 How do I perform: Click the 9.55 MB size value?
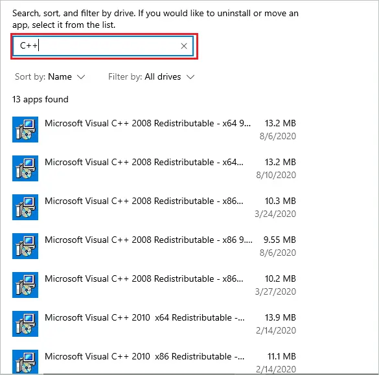tap(280, 240)
